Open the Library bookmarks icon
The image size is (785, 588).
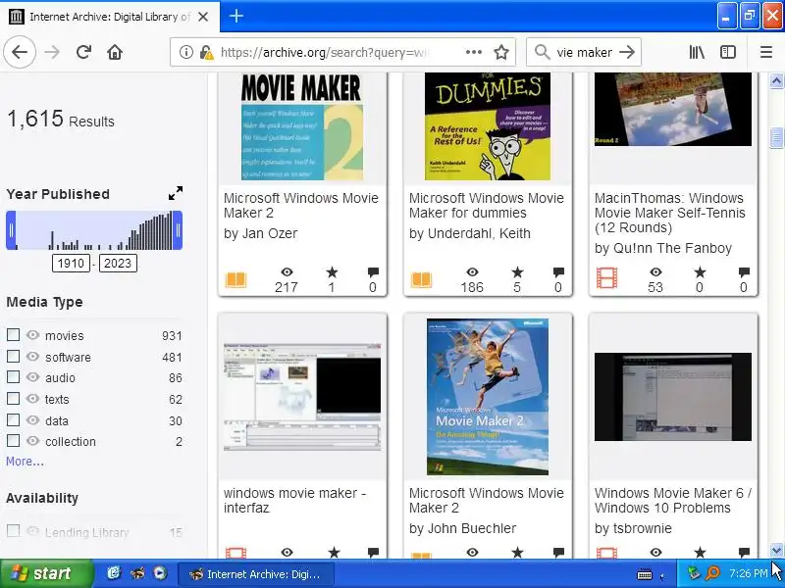[697, 52]
